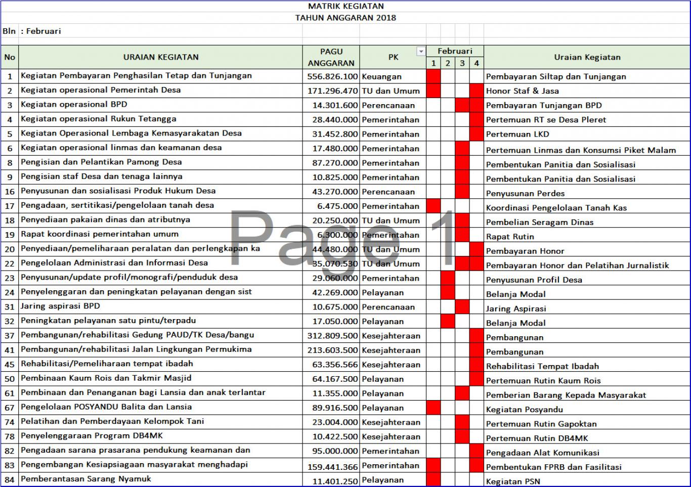
Task: Select 'Rapat Rutin' cell
Action: (x=587, y=236)
